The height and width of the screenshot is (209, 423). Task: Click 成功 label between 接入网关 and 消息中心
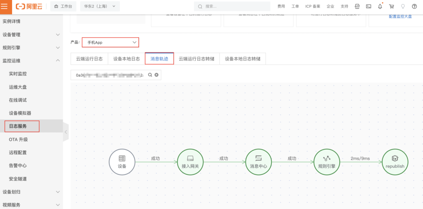224,159
